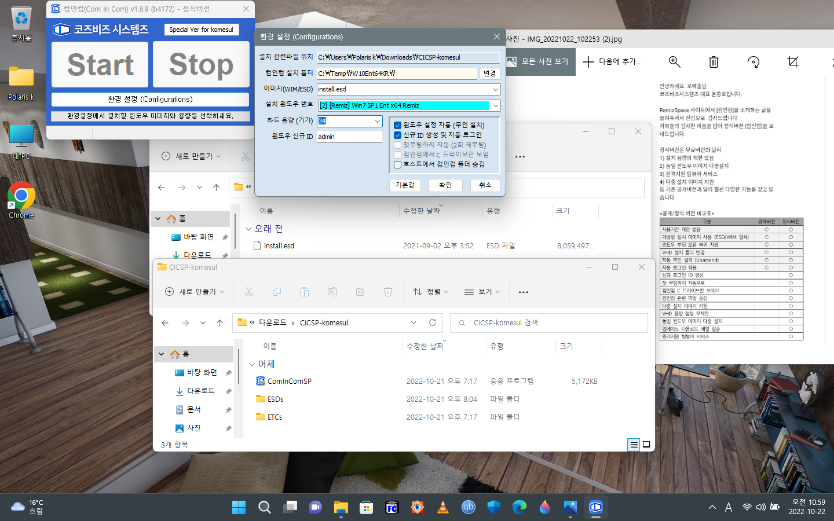The height and width of the screenshot is (521, 834).
Task: Collapse the 어제 group in the file list
Action: 252,364
